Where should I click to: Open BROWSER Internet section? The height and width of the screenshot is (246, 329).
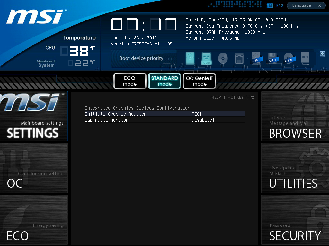pos(295,116)
